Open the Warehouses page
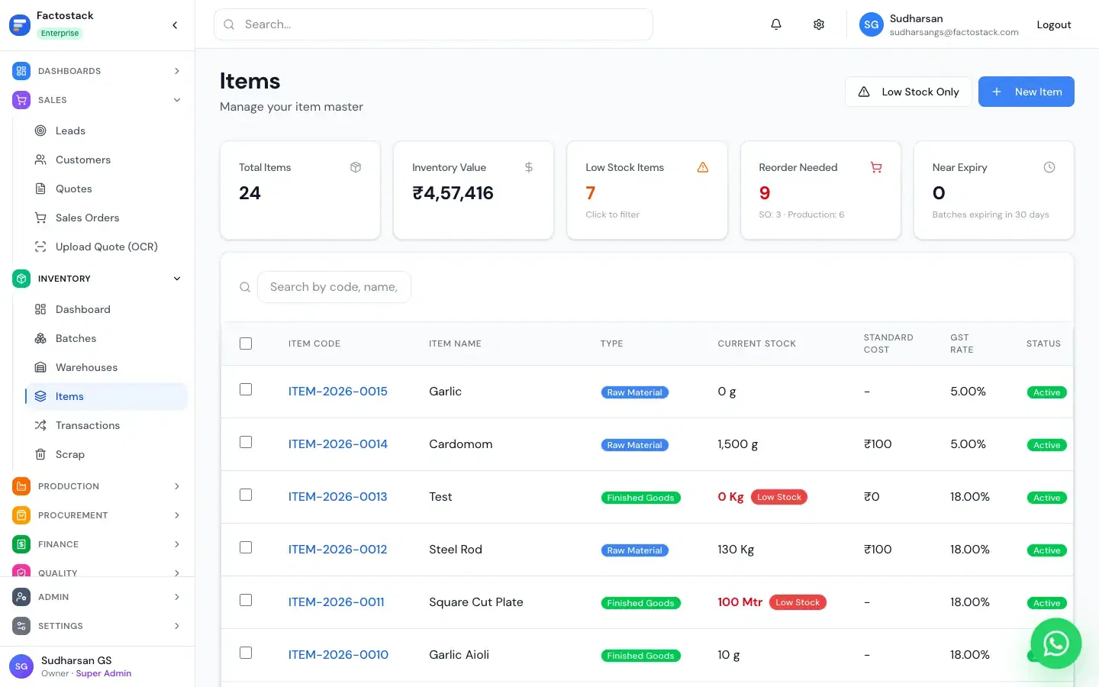The width and height of the screenshot is (1099, 687). [106, 367]
